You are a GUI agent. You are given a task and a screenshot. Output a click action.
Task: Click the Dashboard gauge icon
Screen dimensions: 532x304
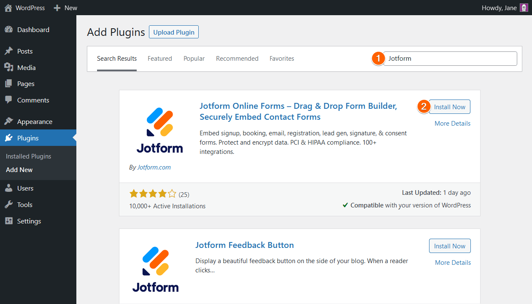coord(8,30)
